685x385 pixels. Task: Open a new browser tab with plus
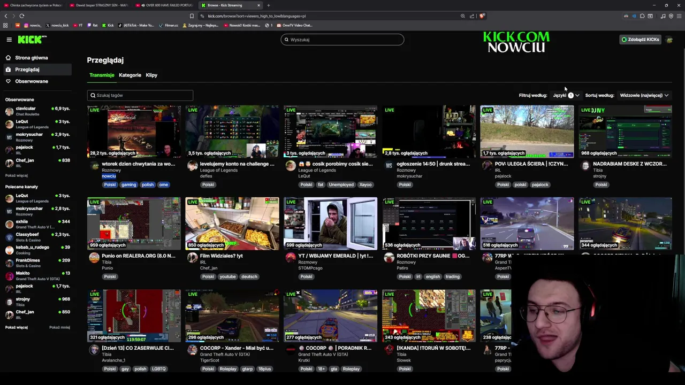269,5
